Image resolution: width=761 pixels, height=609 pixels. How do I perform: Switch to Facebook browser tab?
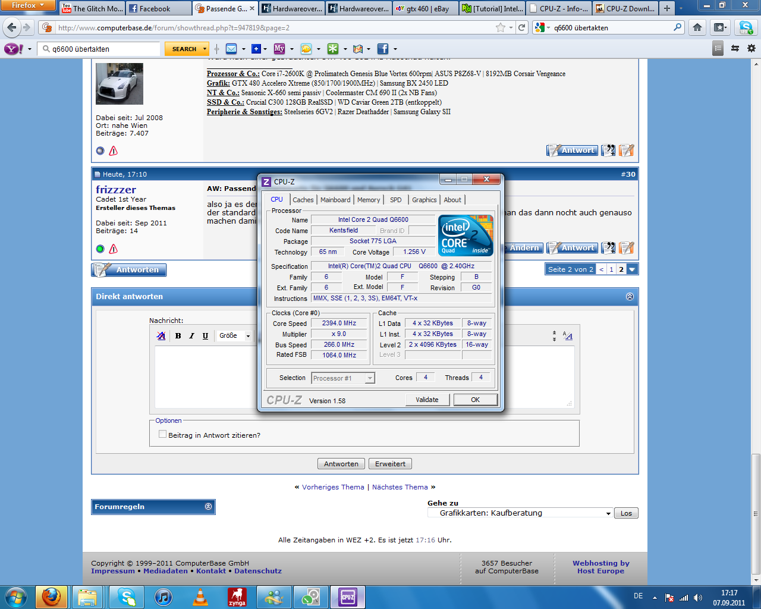tap(159, 8)
